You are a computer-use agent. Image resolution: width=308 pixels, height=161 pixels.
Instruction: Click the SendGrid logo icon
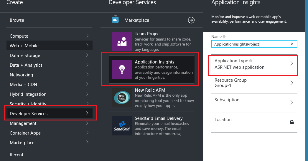click(122, 126)
